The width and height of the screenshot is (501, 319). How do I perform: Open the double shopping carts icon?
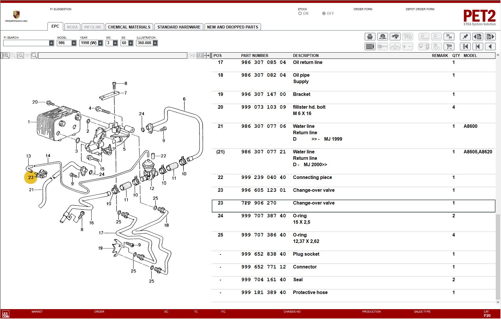[449, 37]
